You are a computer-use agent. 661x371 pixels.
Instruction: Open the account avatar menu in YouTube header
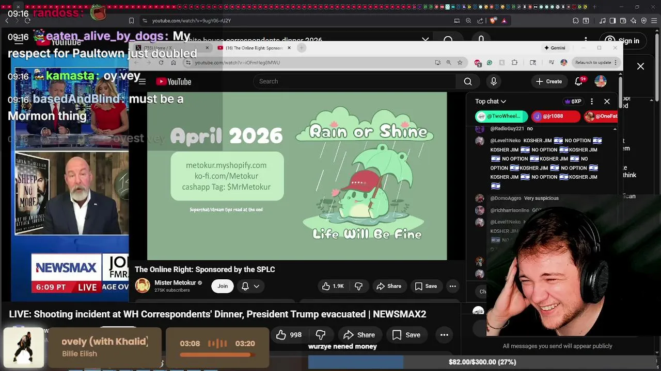point(601,81)
